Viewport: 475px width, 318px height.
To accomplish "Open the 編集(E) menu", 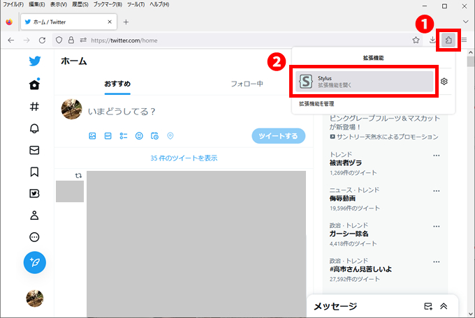I will pos(36,5).
